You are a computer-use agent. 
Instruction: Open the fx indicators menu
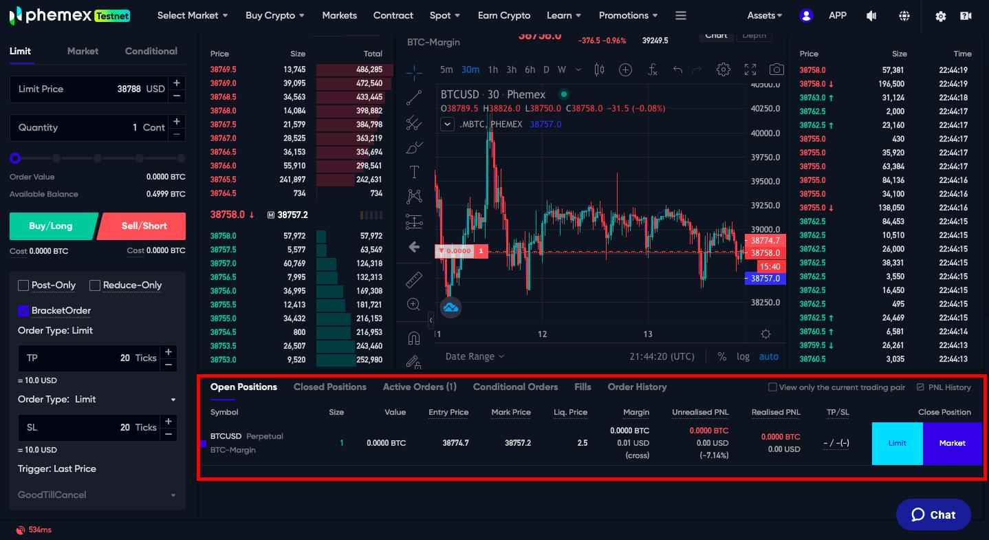pos(653,69)
